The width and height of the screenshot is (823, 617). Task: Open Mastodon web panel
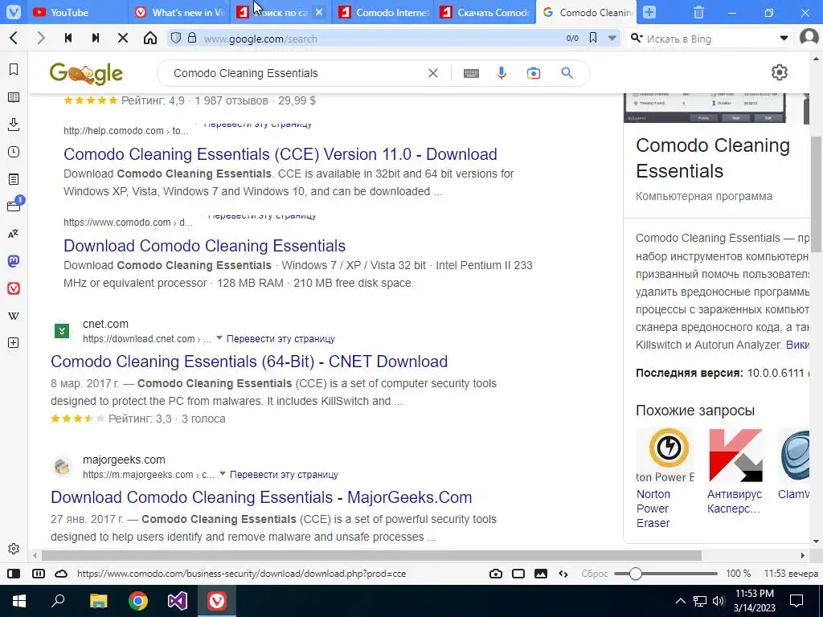[x=14, y=261]
